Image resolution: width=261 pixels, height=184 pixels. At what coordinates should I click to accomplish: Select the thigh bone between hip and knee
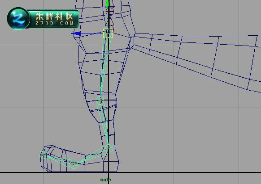104,67
